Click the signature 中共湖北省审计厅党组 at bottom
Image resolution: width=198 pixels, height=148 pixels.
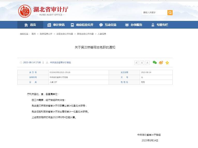(149, 135)
